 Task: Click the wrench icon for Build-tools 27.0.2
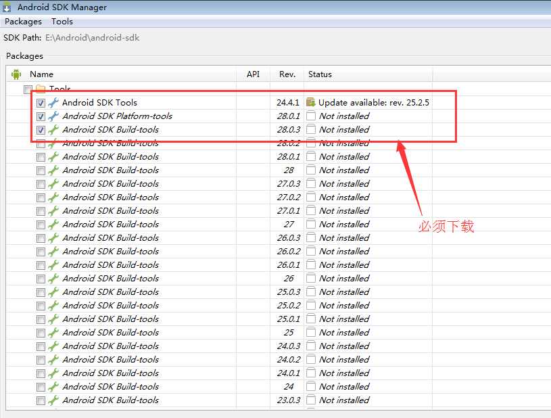[x=53, y=198]
